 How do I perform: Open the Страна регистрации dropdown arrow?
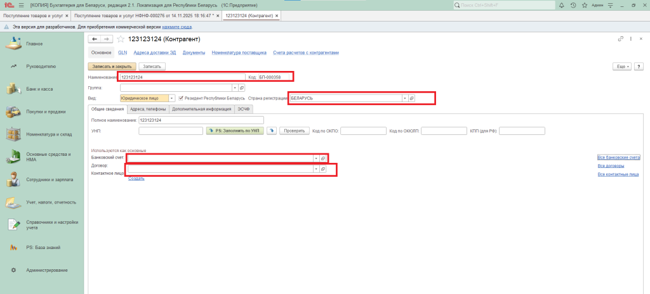click(404, 98)
